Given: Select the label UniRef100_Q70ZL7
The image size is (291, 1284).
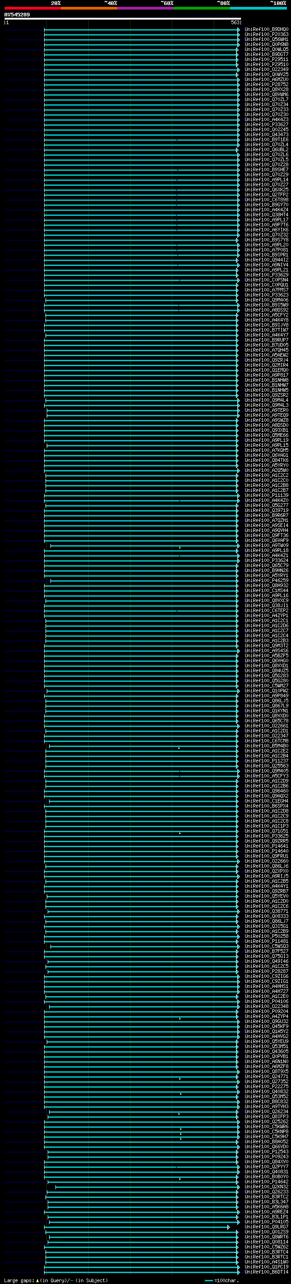Looking at the screenshot, I should pyautogui.click(x=266, y=100).
